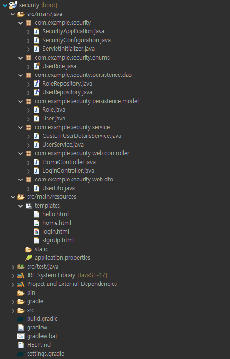
Task: Select ServletInitializer.java in the tree
Action: click(69, 49)
